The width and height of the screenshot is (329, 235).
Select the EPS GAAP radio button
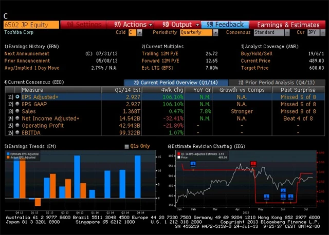click(17, 104)
